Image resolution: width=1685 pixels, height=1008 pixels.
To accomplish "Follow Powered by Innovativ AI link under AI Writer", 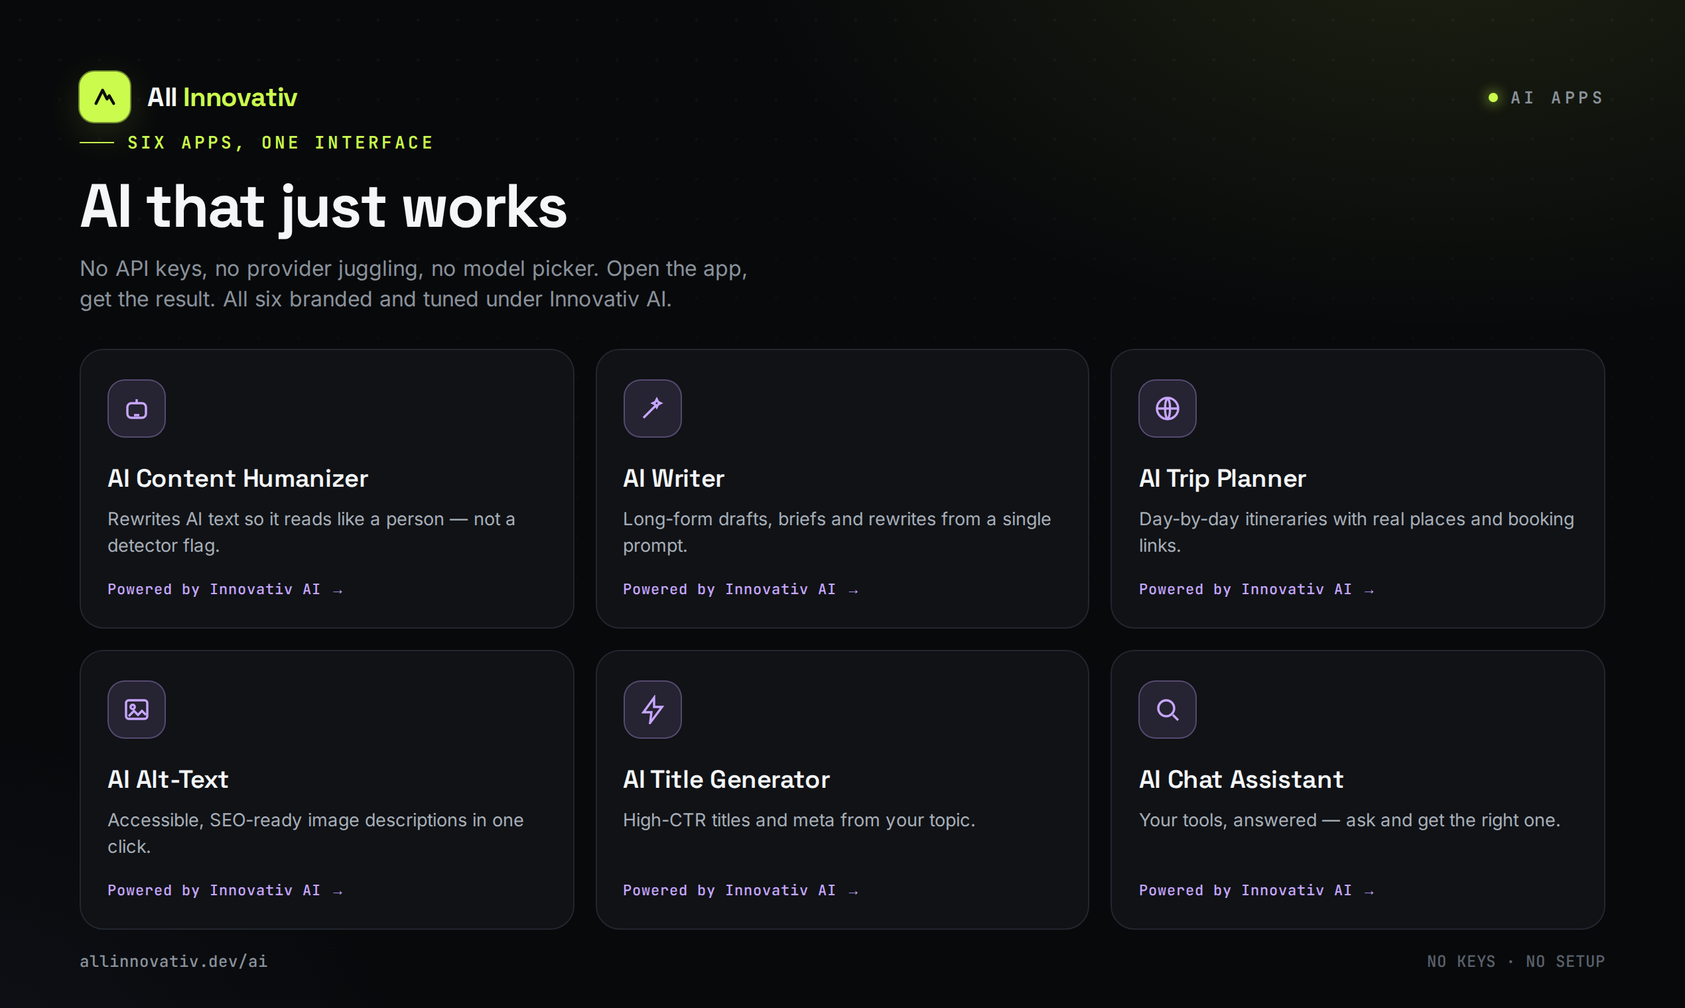I will tap(740, 590).
